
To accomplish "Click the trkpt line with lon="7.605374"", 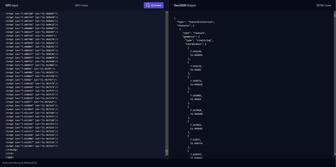I will pos(32,17).
